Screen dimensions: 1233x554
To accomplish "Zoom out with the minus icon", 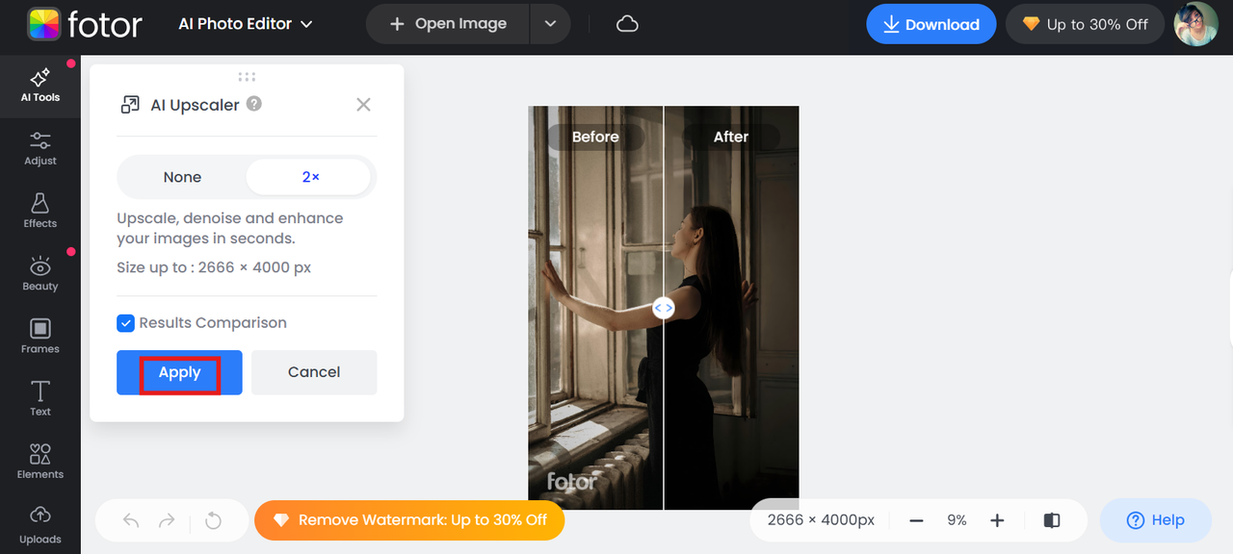I will point(916,520).
